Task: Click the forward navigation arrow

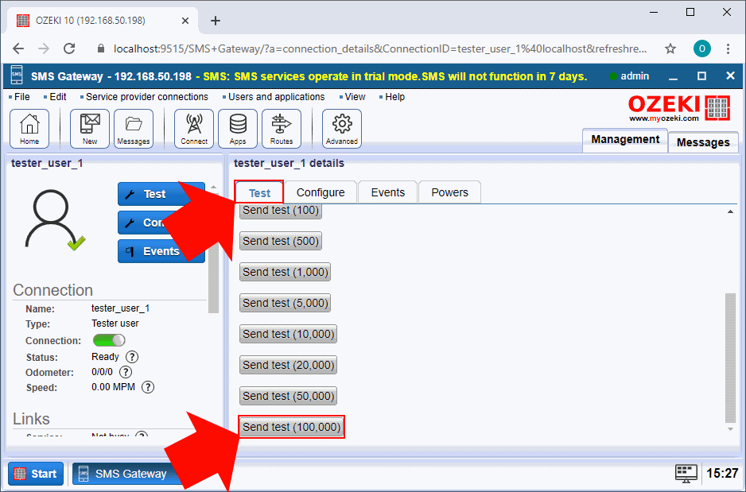Action: click(x=44, y=48)
